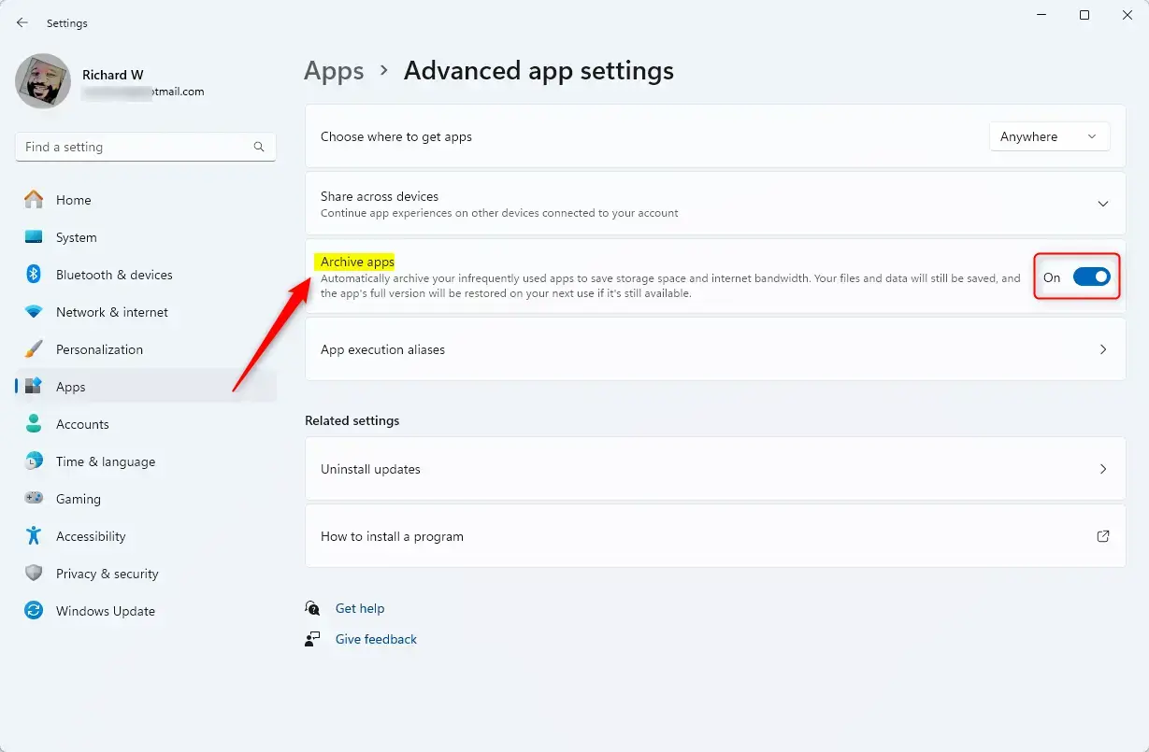Select Apps in the breadcrumb navigation
This screenshot has height=752, width=1149.
click(x=334, y=70)
